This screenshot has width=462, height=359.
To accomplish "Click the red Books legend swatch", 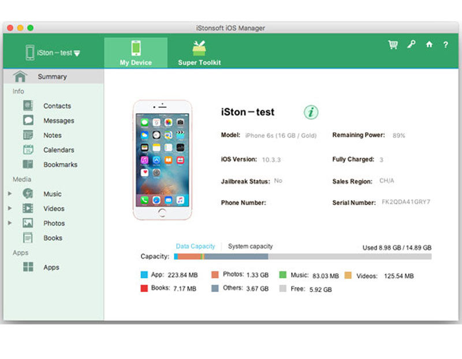I will click(x=144, y=289).
